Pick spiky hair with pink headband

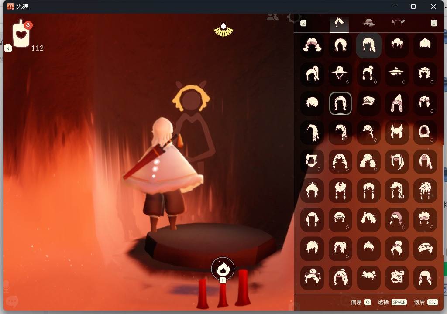coord(425,219)
